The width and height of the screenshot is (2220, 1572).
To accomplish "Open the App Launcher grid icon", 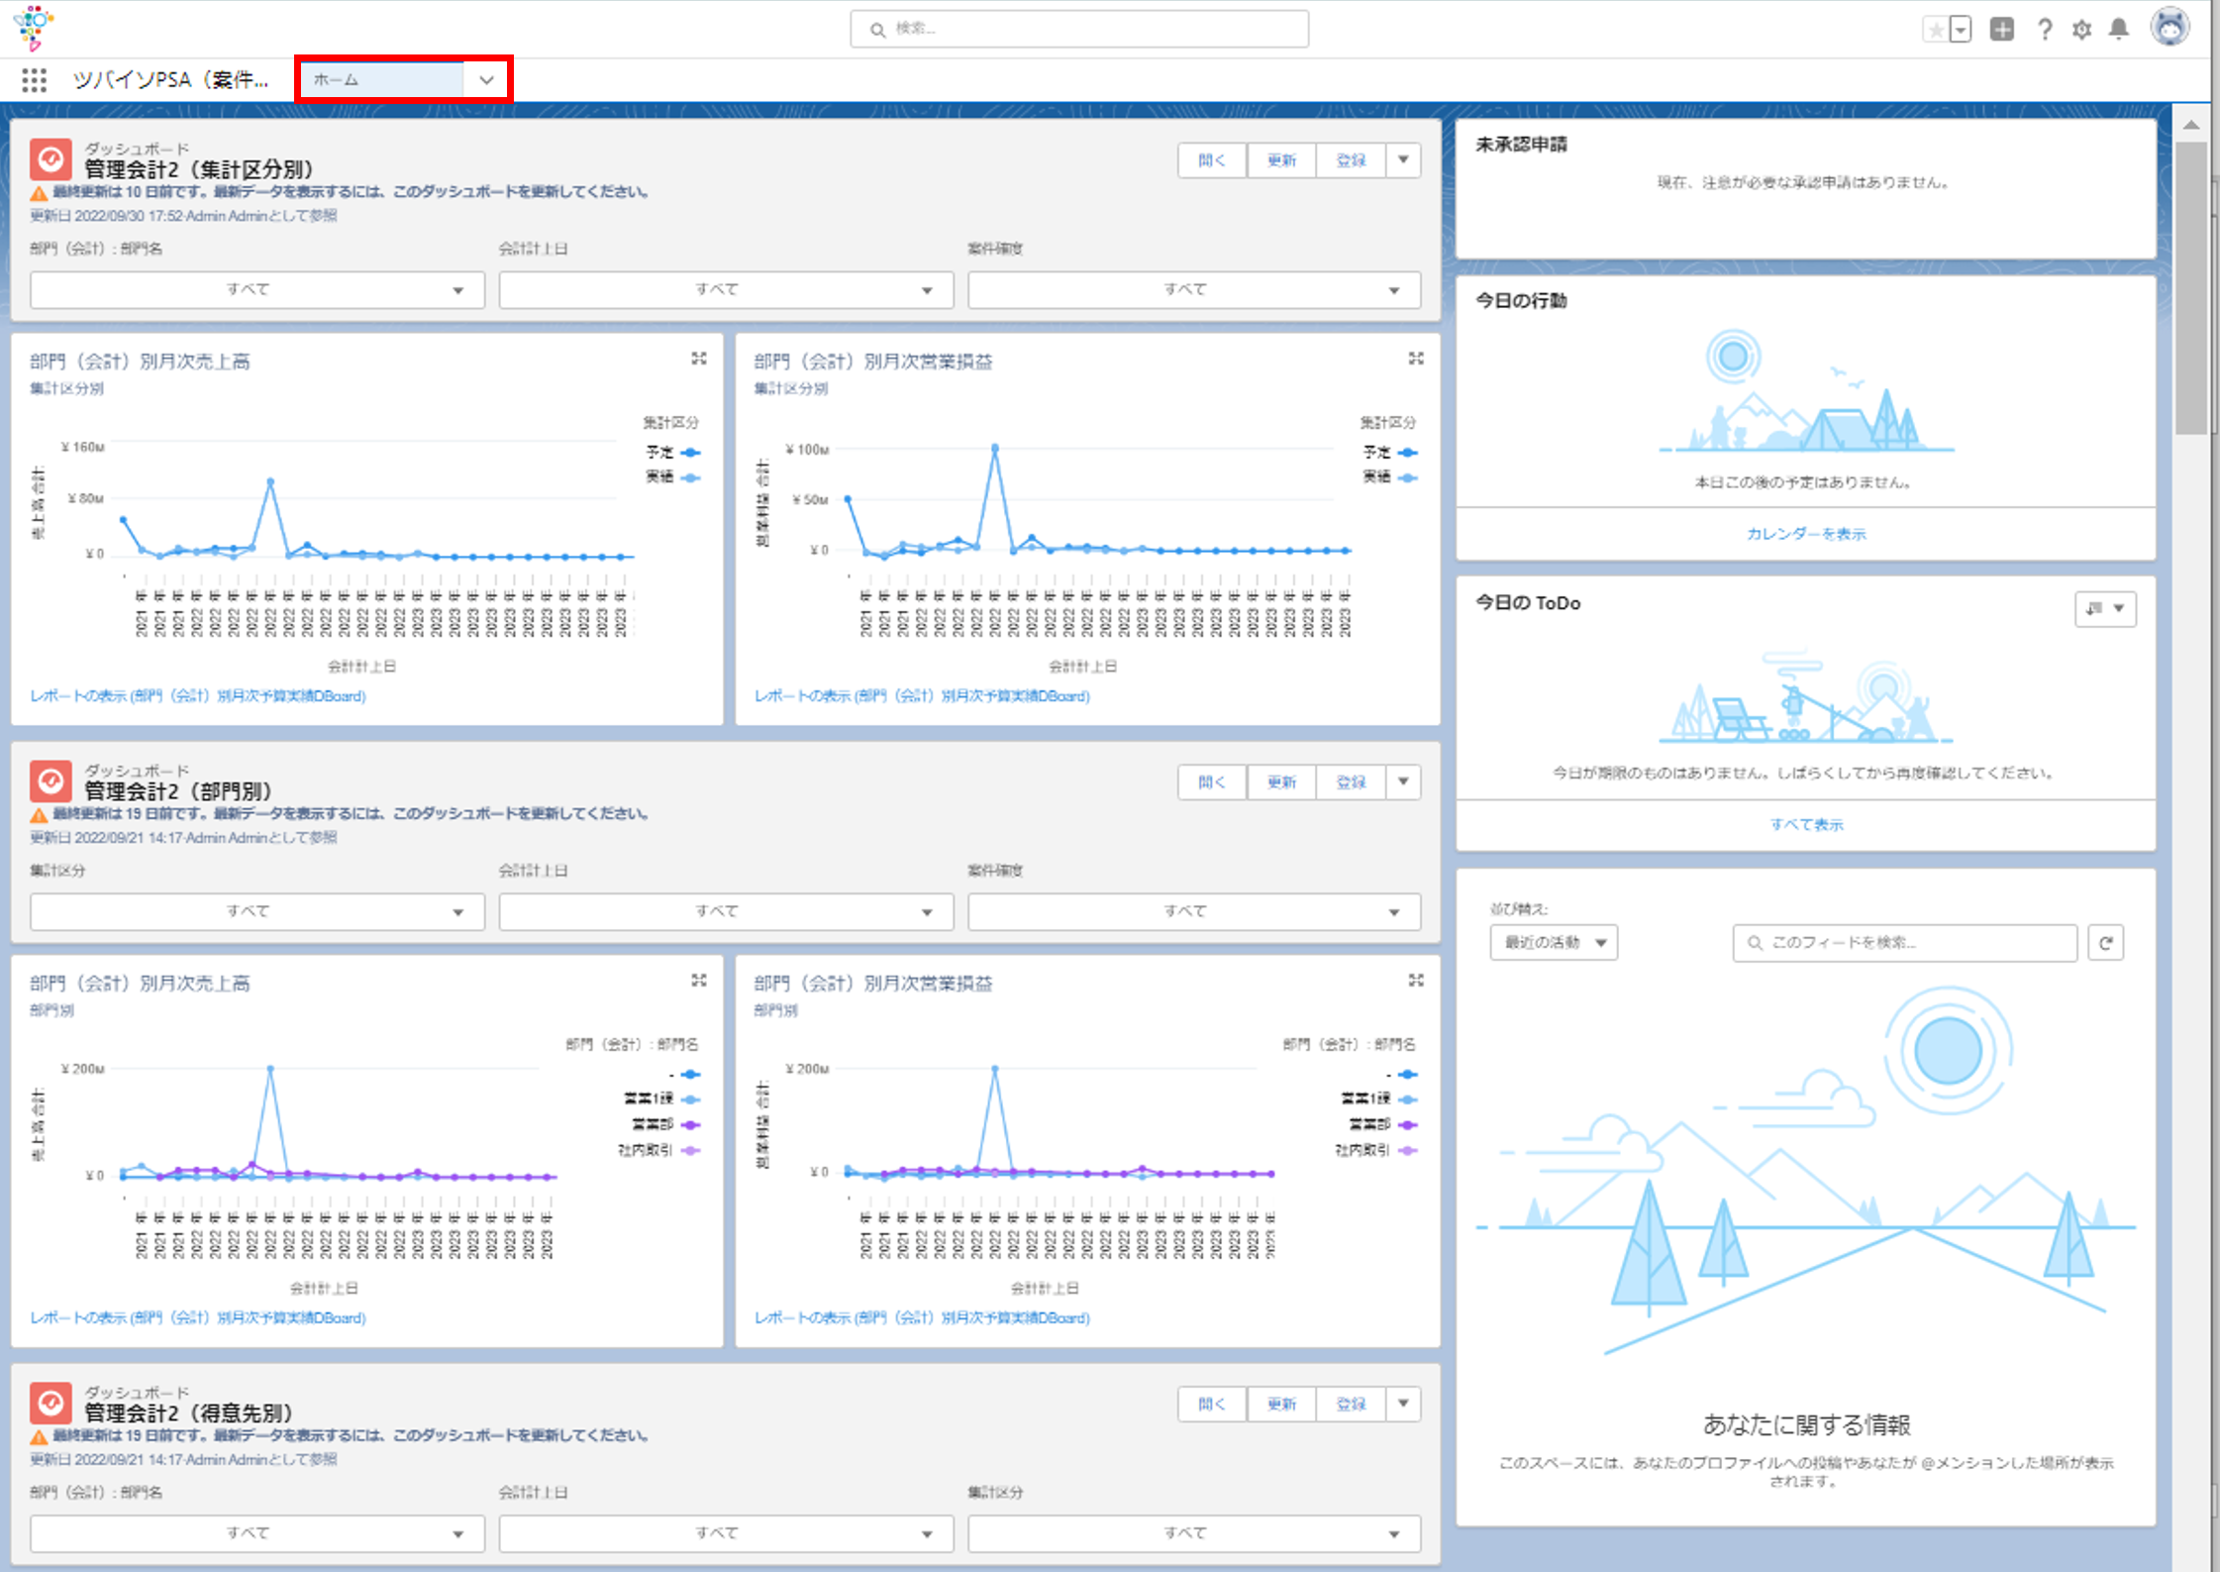I will (35, 80).
